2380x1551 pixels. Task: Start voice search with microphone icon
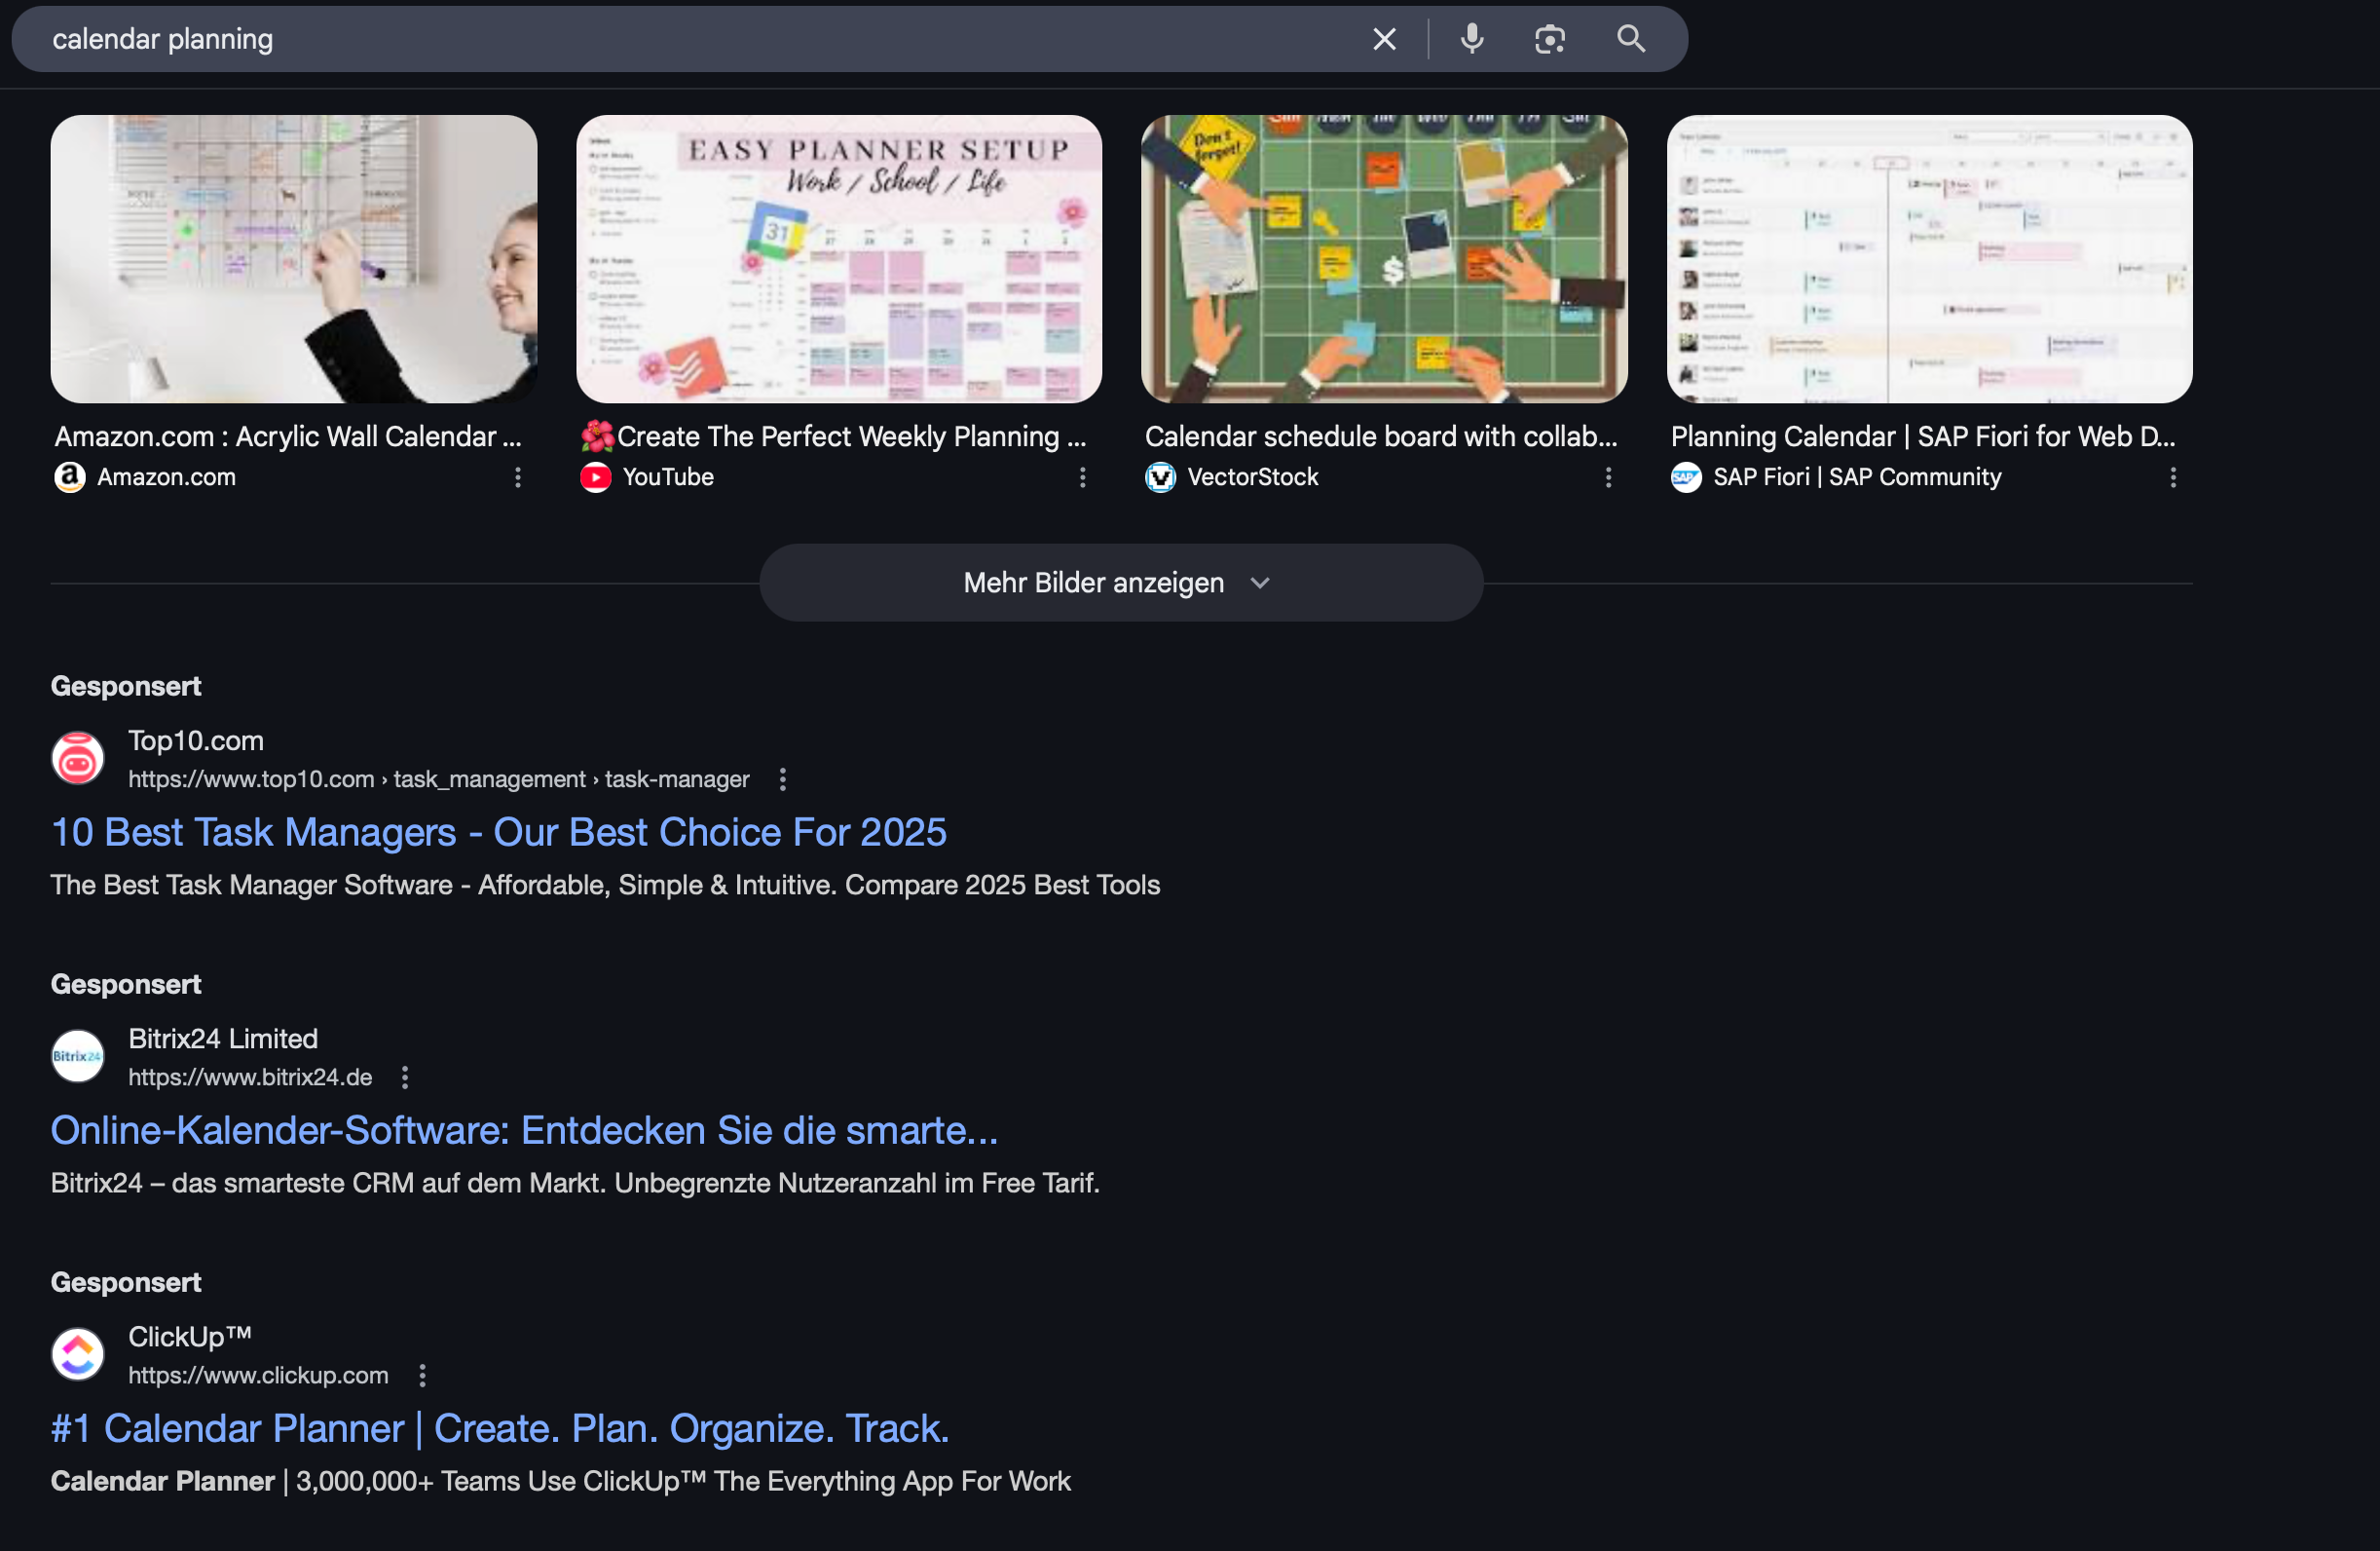click(x=1471, y=39)
